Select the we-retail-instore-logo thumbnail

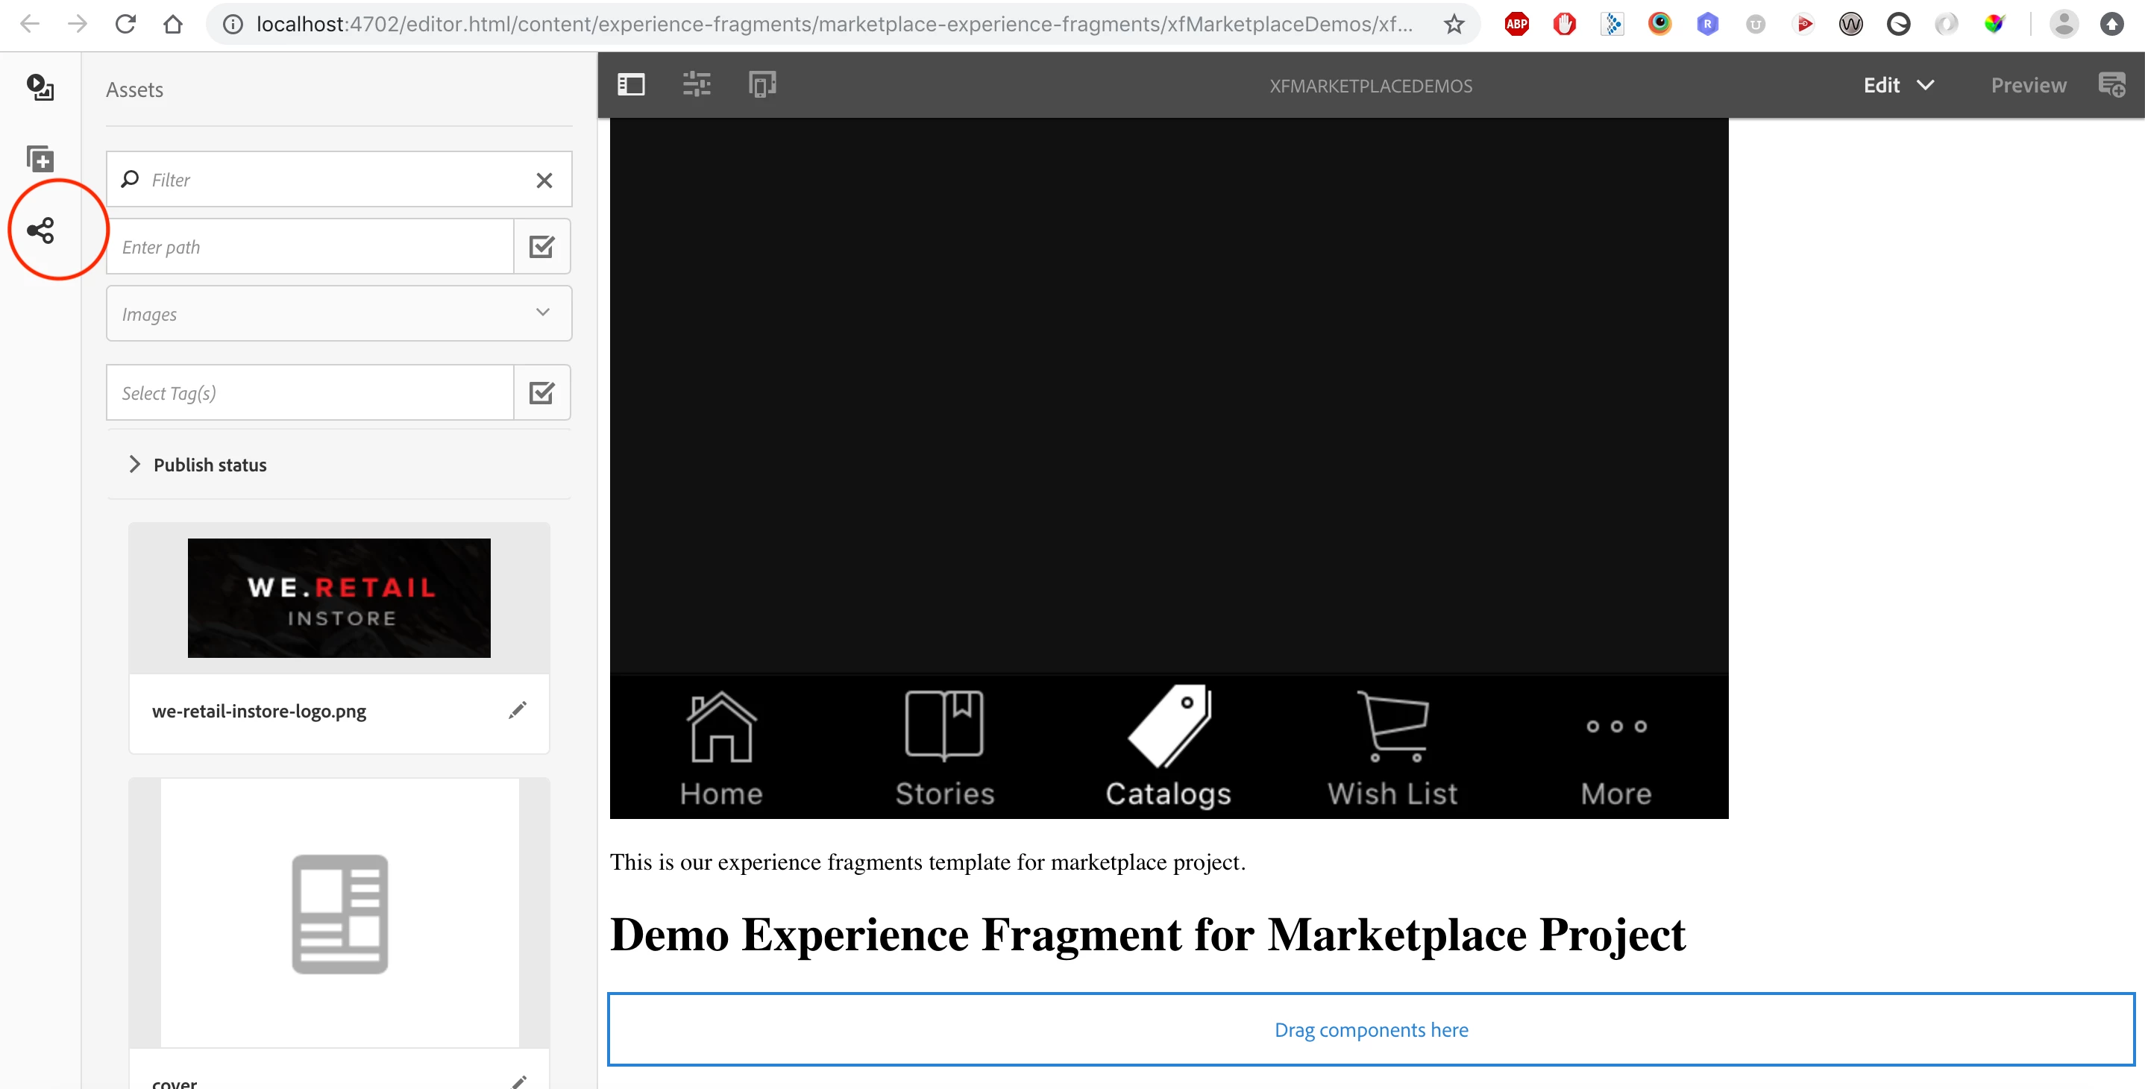coord(339,597)
